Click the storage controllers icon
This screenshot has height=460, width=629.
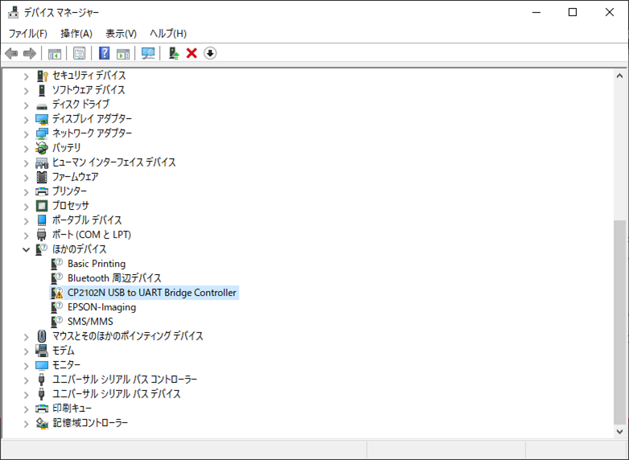tap(42, 423)
